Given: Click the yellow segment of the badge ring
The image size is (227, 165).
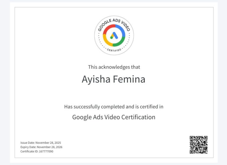Looking at the screenshot, I should coord(107,41).
